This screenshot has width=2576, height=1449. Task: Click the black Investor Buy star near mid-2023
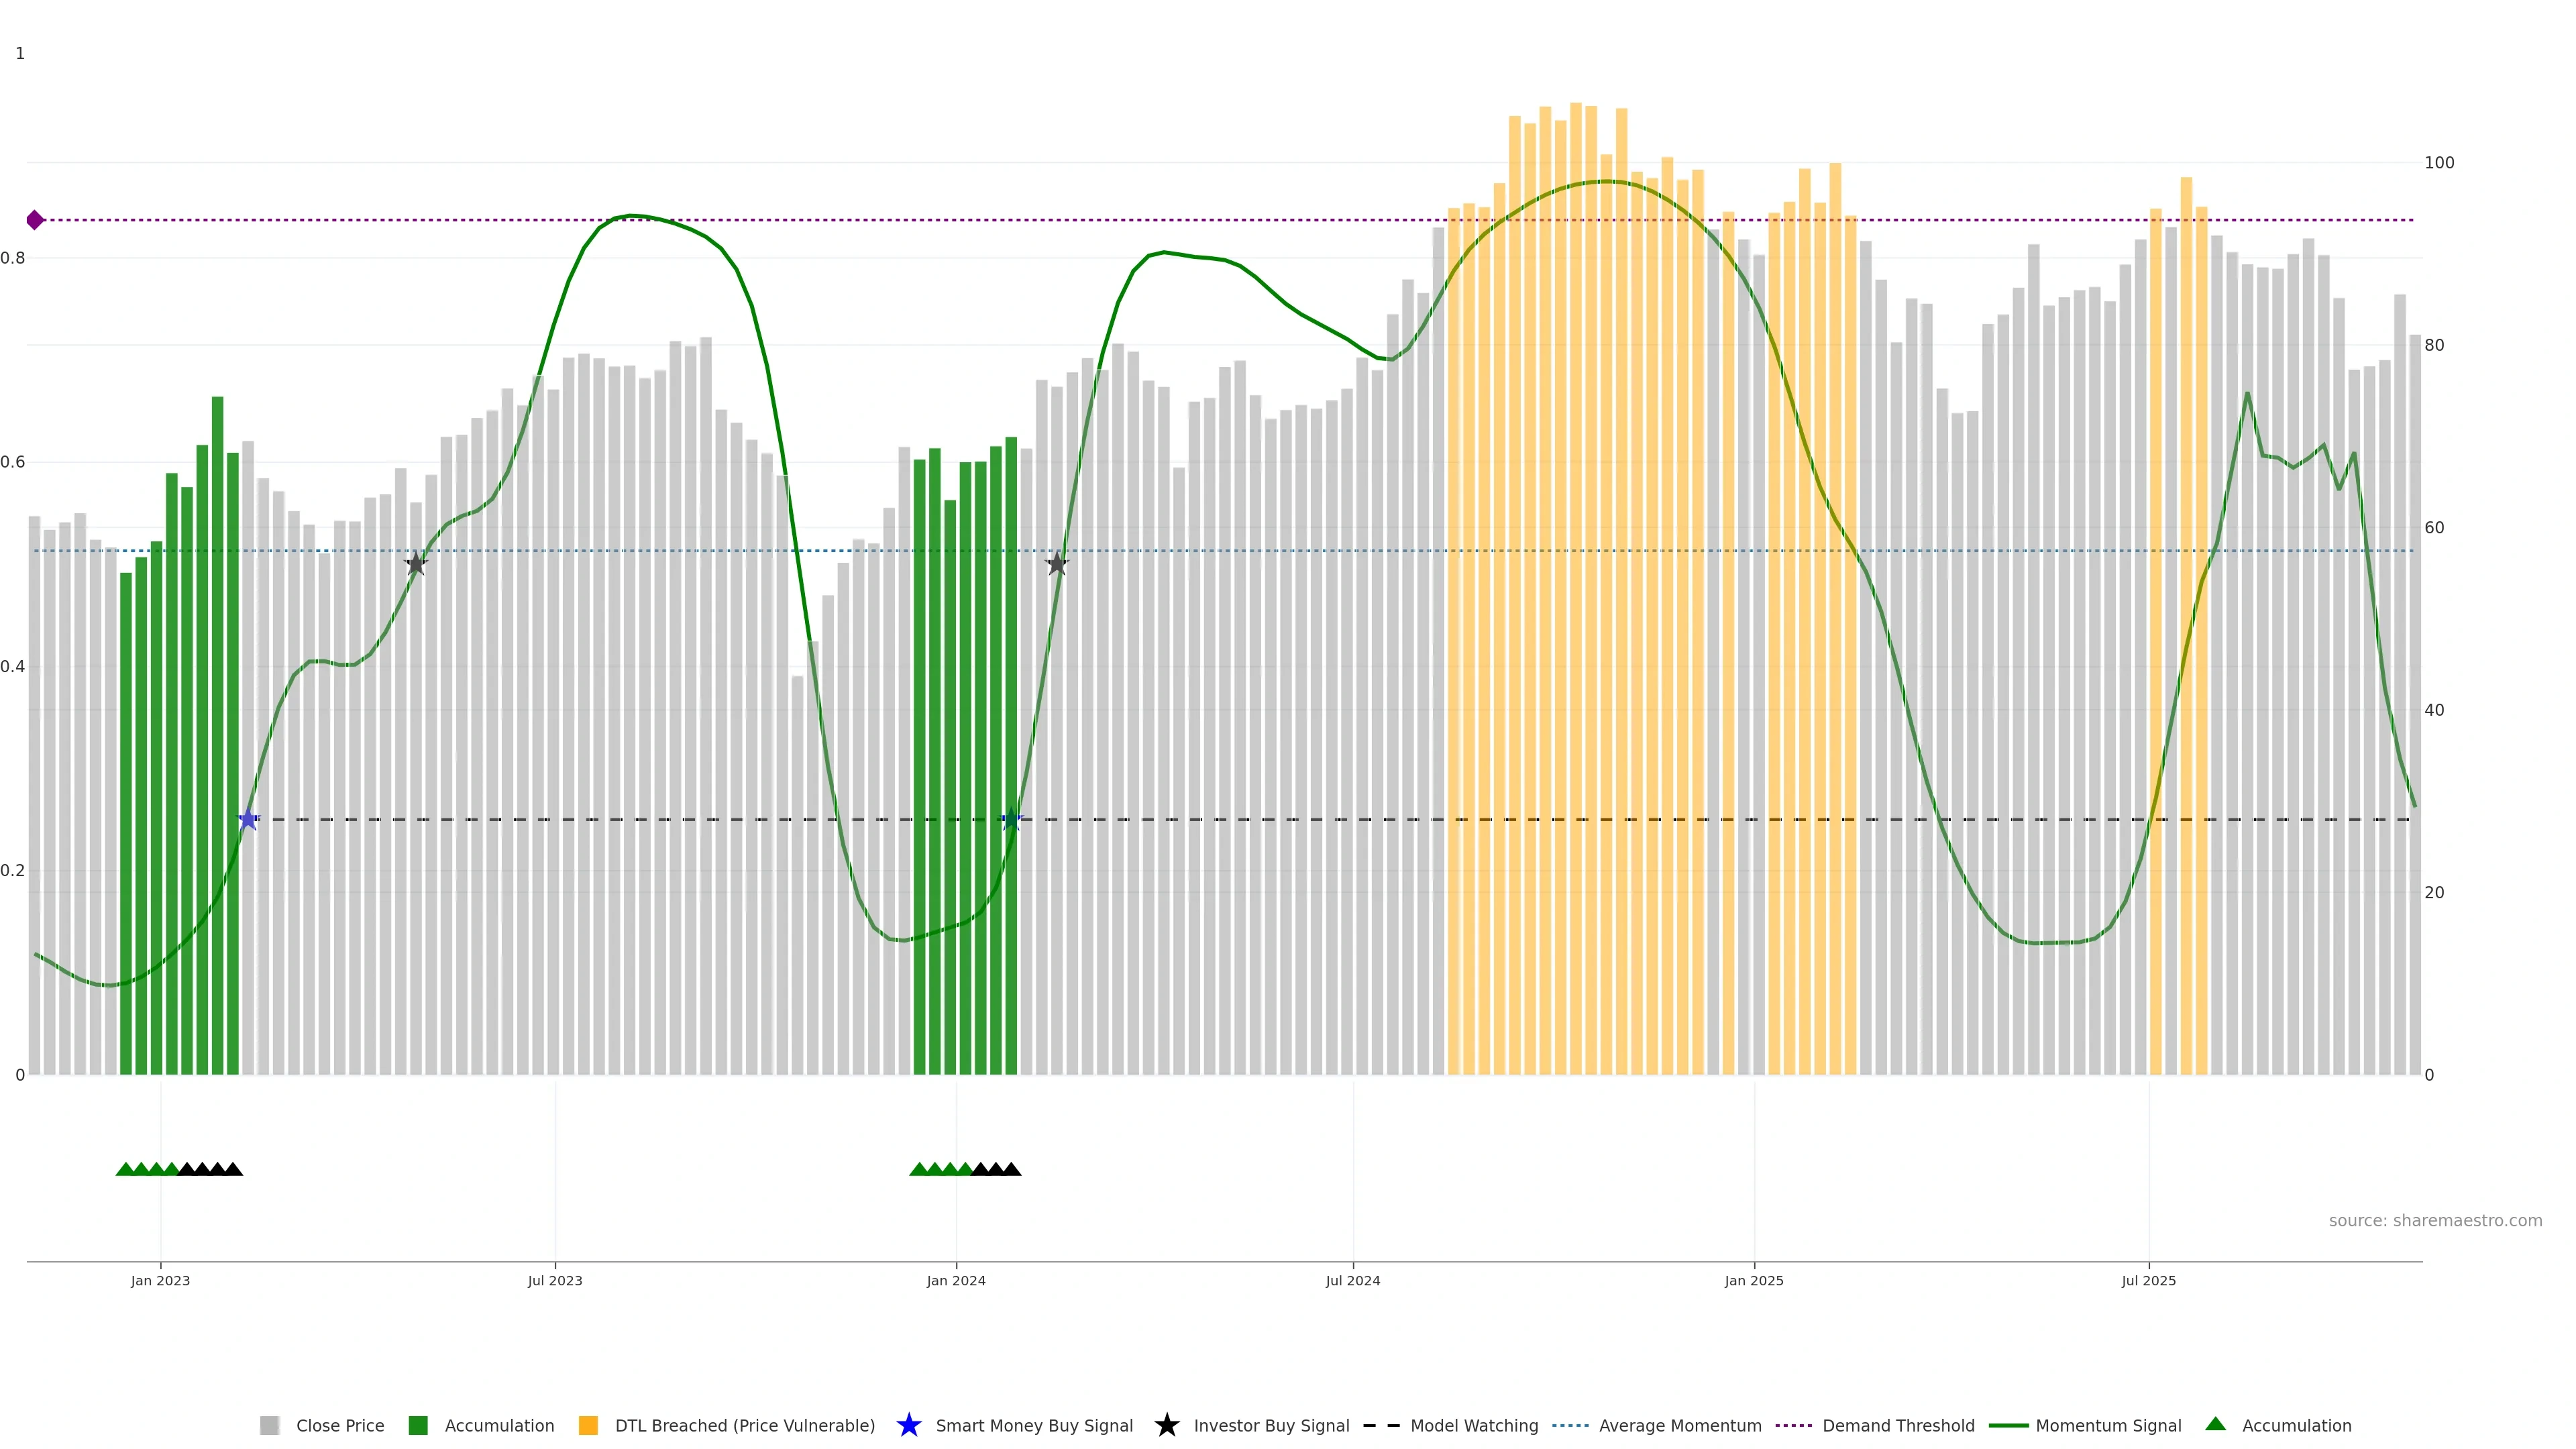pos(416,563)
